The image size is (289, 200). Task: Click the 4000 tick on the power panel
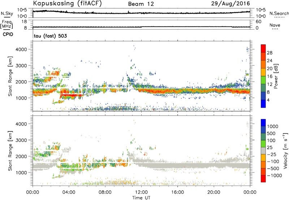pyautogui.click(x=21, y=49)
